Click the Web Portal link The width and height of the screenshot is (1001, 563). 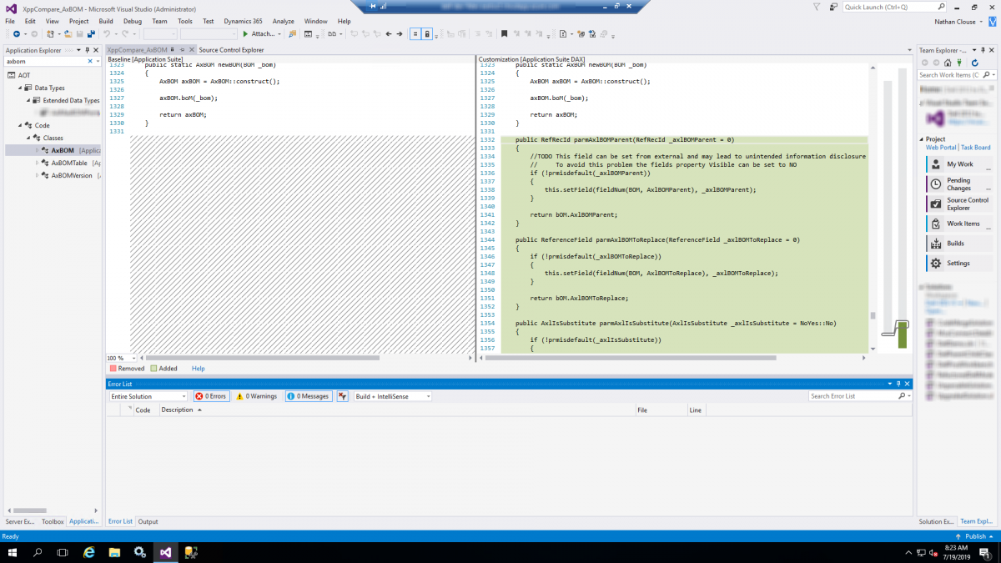coord(941,148)
